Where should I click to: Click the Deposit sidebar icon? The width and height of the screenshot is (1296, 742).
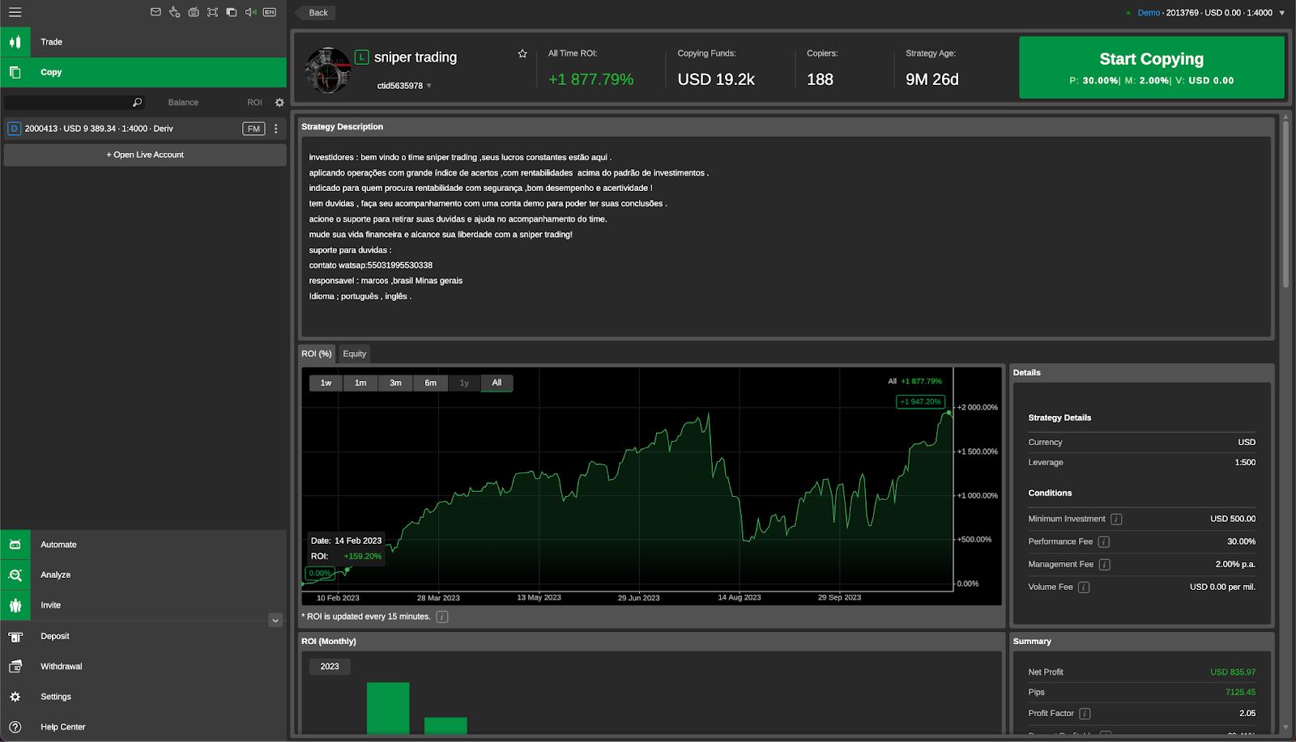coord(15,636)
